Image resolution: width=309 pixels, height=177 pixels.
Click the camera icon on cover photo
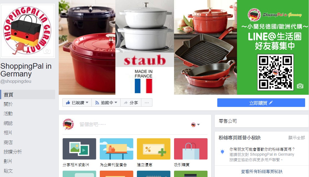pyautogui.click(x=300, y=86)
